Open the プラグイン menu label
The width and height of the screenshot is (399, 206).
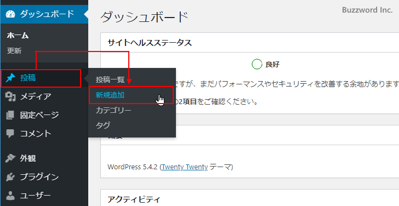pyautogui.click(x=39, y=177)
